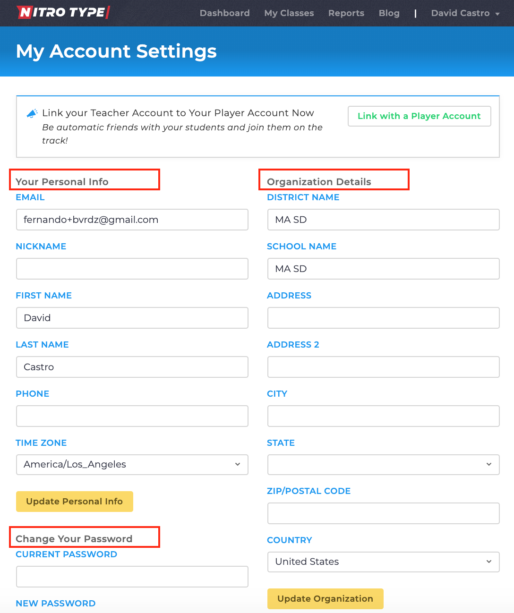Viewport: 514px width, 613px height.
Task: Click the Update Personal Info button
Action: tap(74, 501)
